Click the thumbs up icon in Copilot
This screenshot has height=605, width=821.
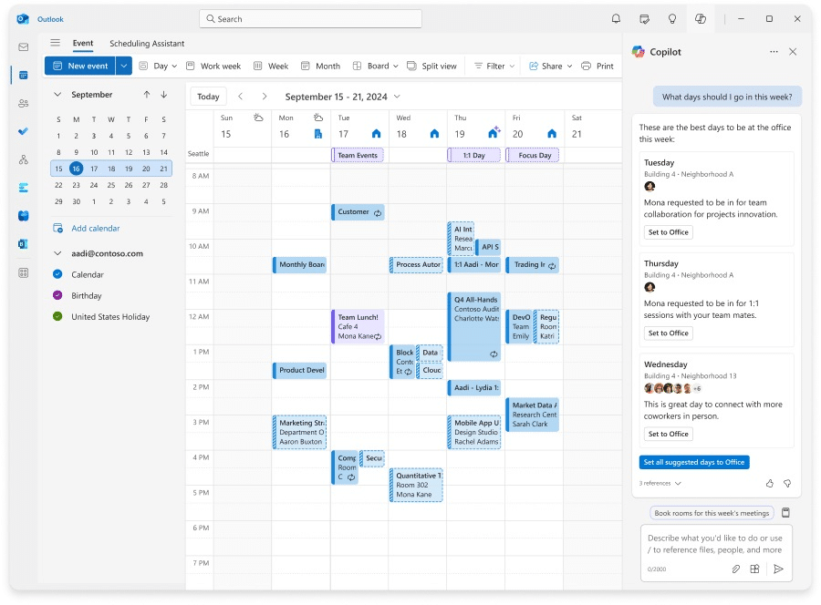coord(770,483)
